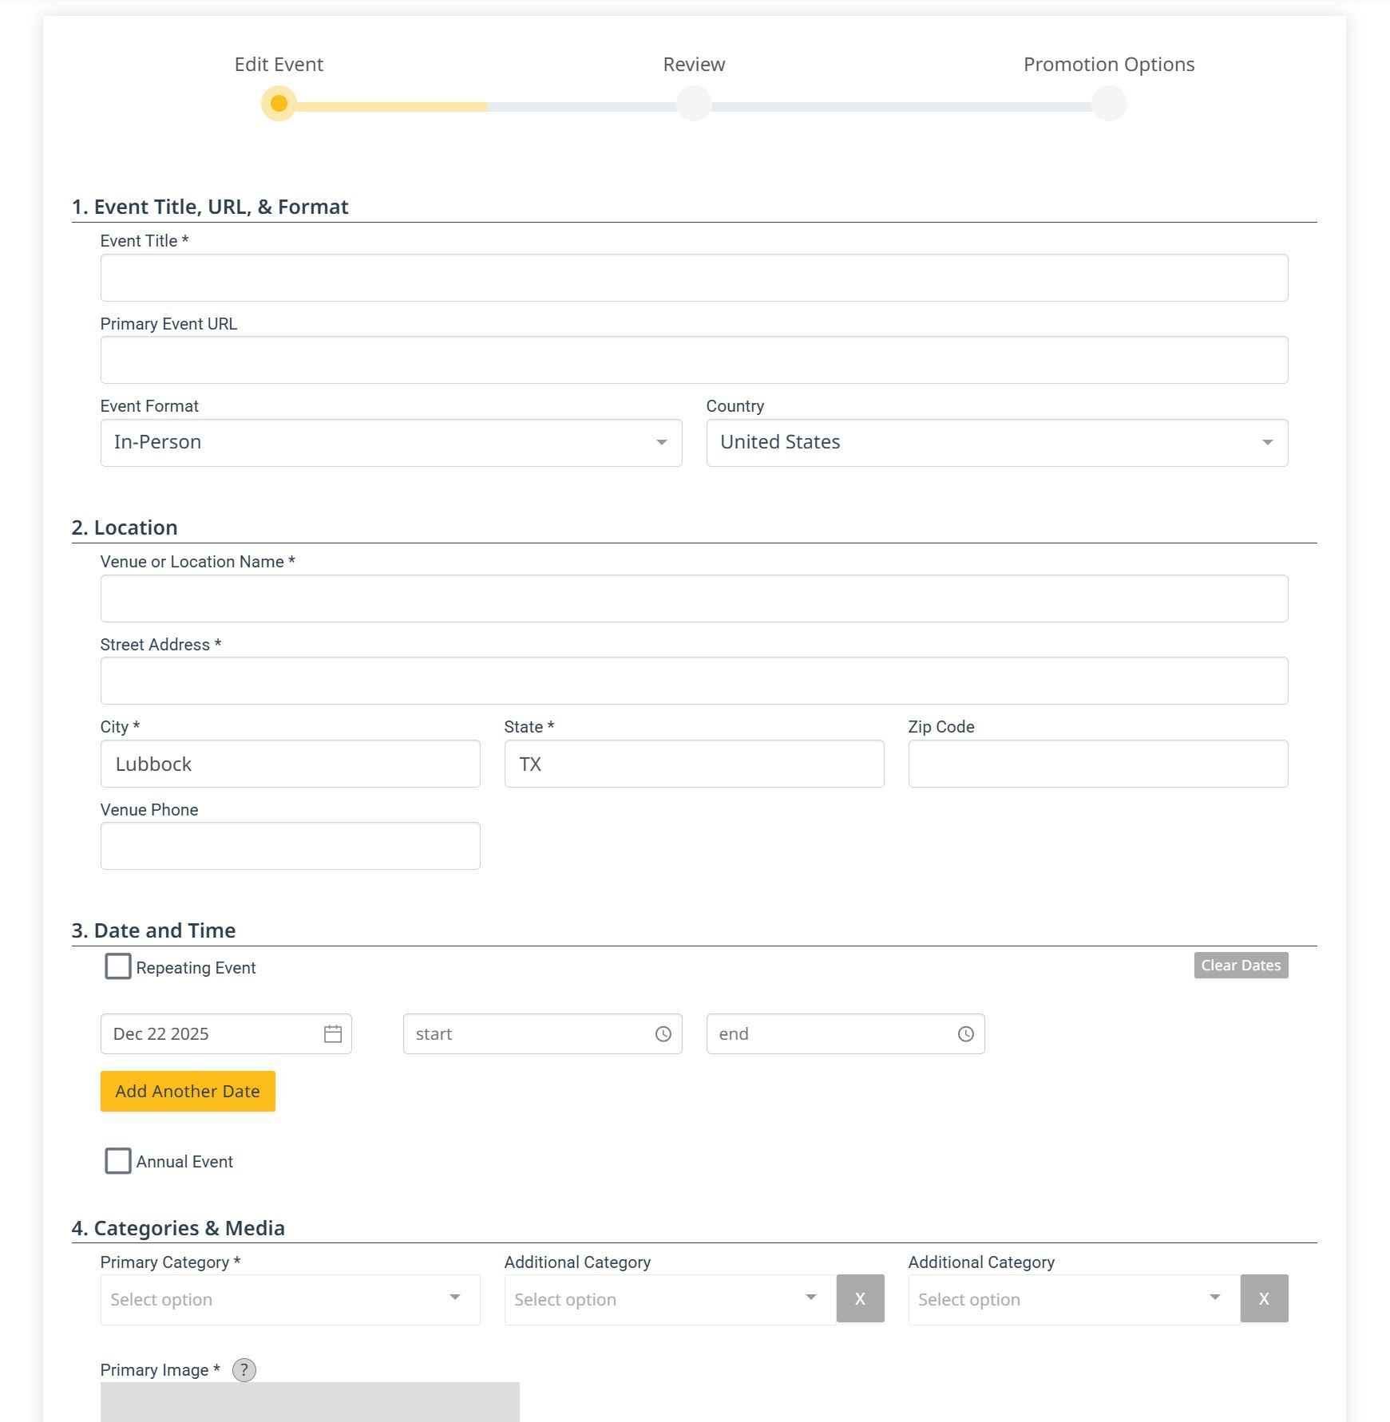Viewport: 1390px width, 1422px height.
Task: Click the clock icon in end time field
Action: [965, 1034]
